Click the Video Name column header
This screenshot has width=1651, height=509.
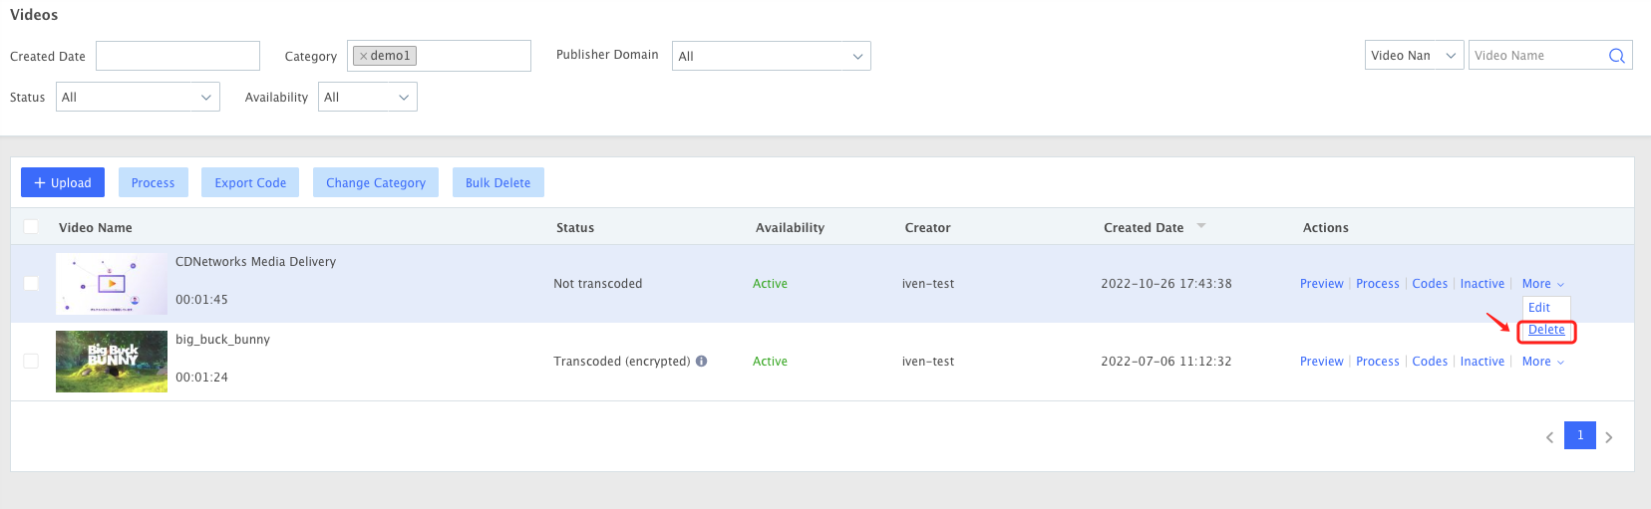pyautogui.click(x=96, y=228)
